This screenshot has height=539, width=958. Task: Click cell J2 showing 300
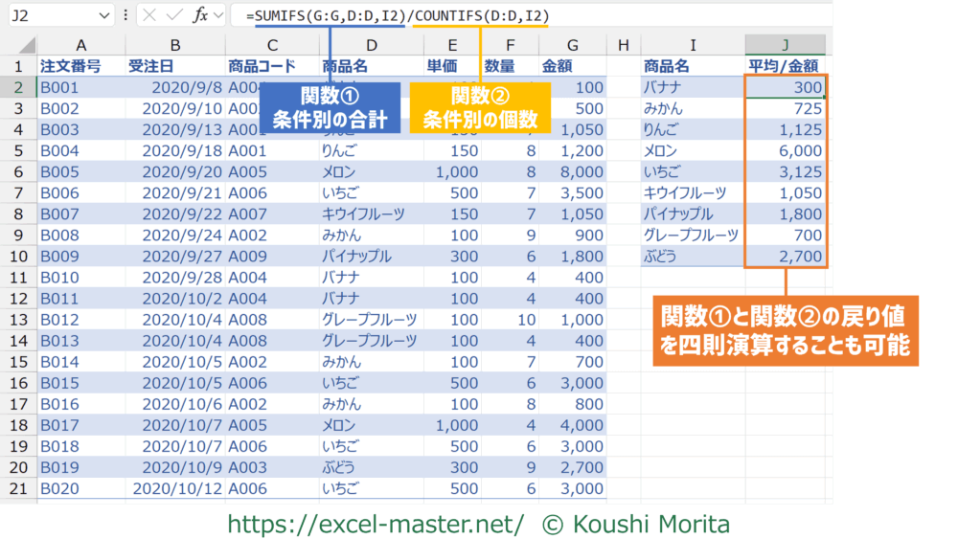coord(785,87)
